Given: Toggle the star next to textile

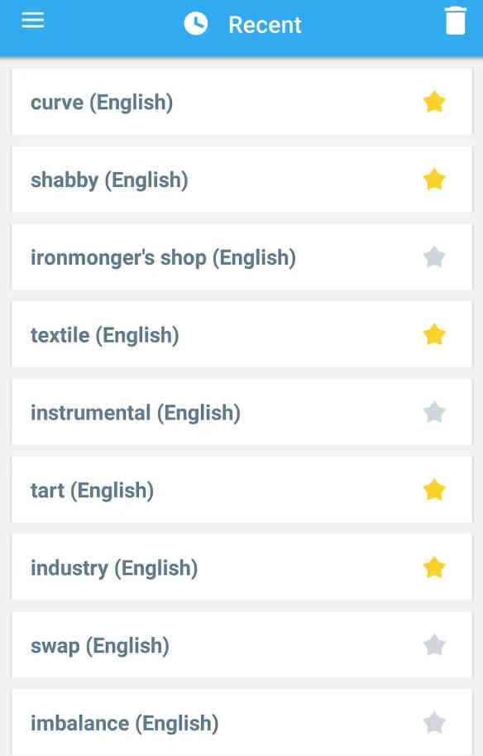Looking at the screenshot, I should pos(434,335).
